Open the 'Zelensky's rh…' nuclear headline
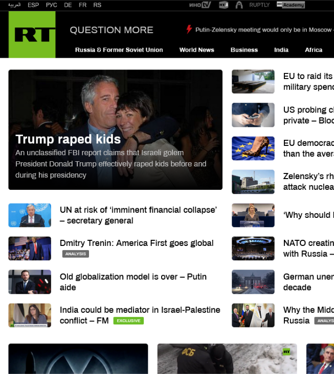Screen dimensions: 334x374 (308, 181)
